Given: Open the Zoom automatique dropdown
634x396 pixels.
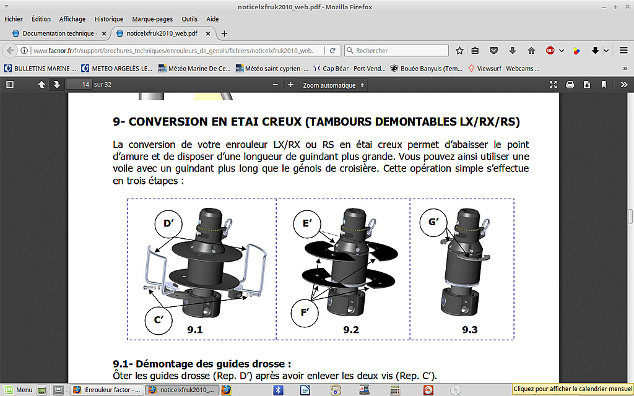Looking at the screenshot, I should [334, 85].
